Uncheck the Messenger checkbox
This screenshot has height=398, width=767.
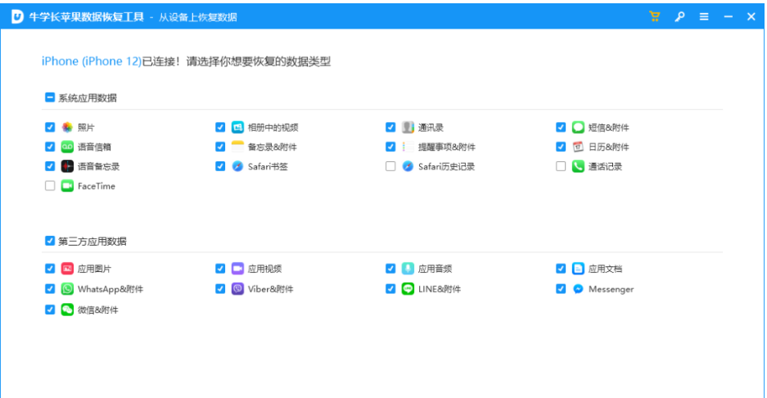pyautogui.click(x=561, y=289)
